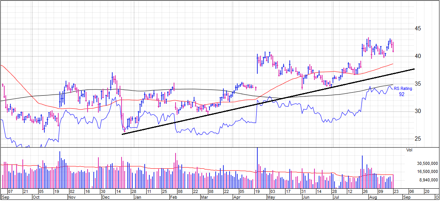Click the RS Rating value 92

tap(402, 95)
